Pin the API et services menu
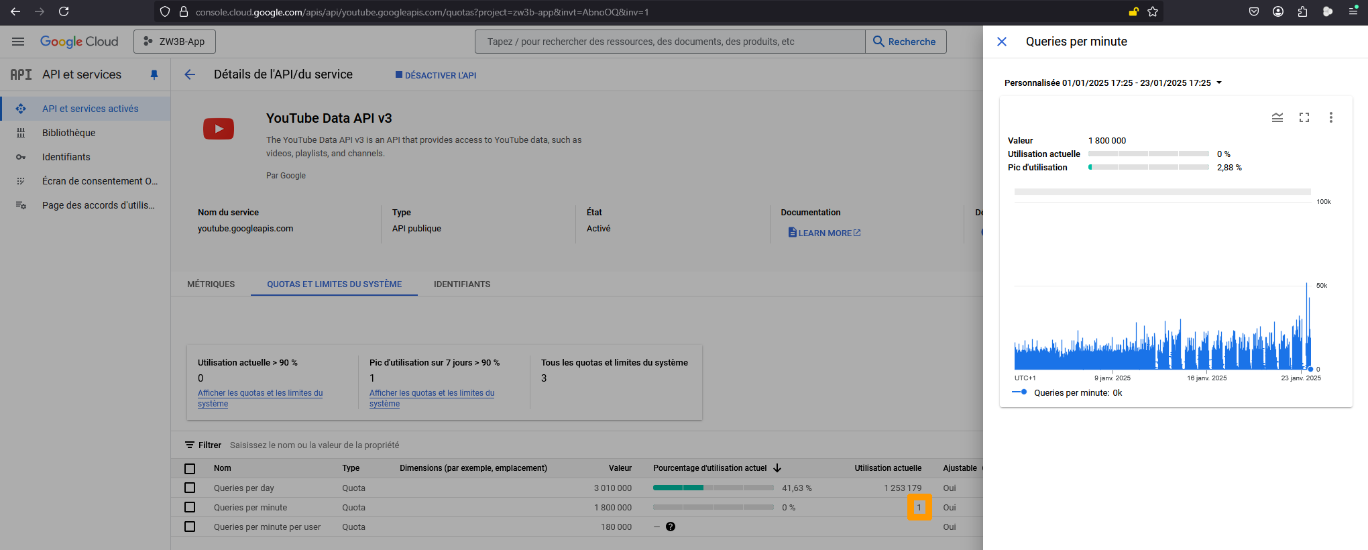This screenshot has width=1368, height=550. pos(154,74)
